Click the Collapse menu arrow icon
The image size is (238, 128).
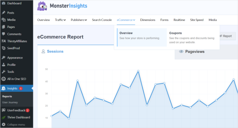(x=3, y=125)
